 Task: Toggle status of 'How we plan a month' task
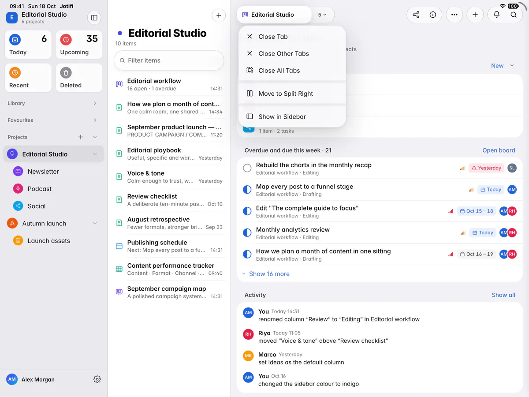coord(247,254)
